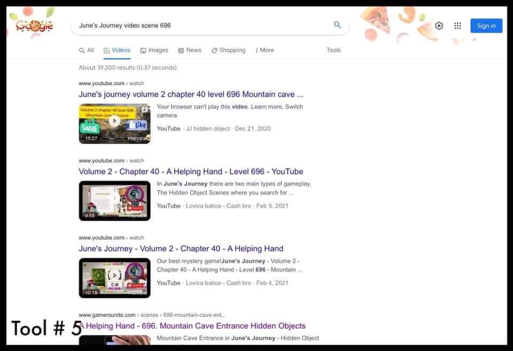The width and height of the screenshot is (513, 351).
Task: Click the 'Our best mystery game!' snippet
Action: [229, 266]
